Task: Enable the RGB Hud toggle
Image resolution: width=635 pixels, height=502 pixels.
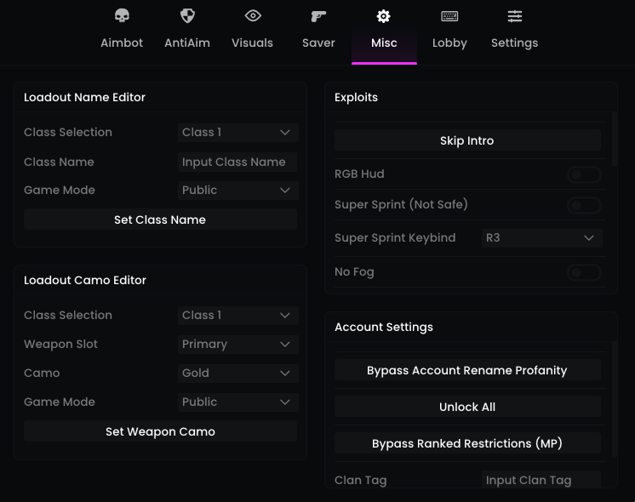Action: (x=584, y=174)
